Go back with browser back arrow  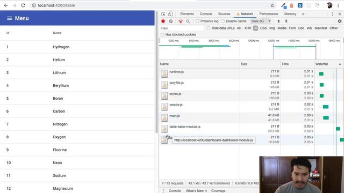6,5
